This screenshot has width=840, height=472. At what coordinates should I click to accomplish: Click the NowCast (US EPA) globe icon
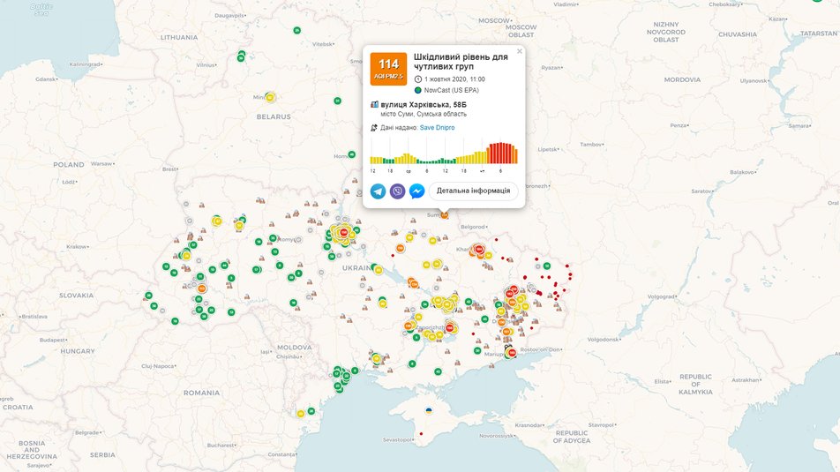click(x=418, y=90)
